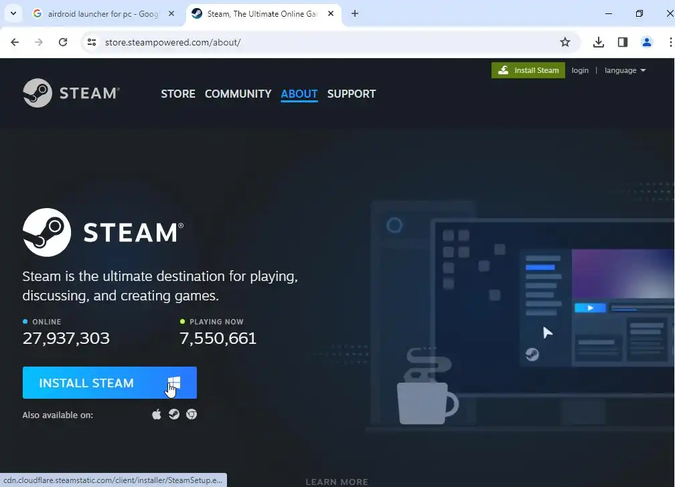The image size is (675, 487).
Task: Click the green Install Steam header button
Action: click(x=528, y=70)
